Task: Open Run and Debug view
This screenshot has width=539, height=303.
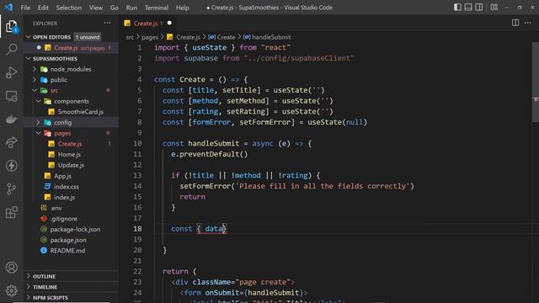Action: click(x=11, y=72)
